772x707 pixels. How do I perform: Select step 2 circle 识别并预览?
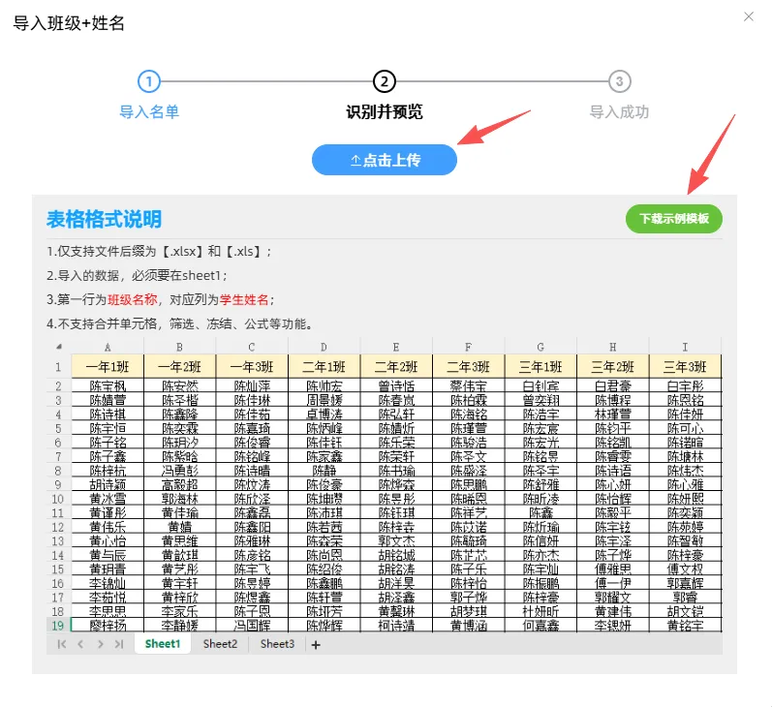pyautogui.click(x=384, y=81)
